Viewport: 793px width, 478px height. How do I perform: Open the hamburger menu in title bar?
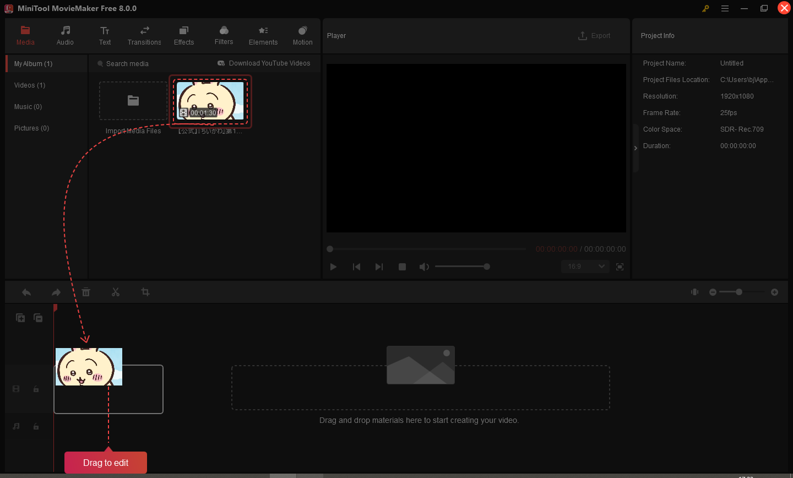point(725,8)
